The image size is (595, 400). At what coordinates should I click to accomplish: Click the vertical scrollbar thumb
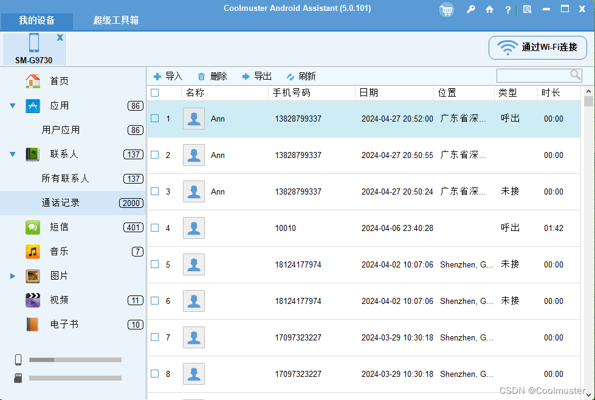(588, 101)
